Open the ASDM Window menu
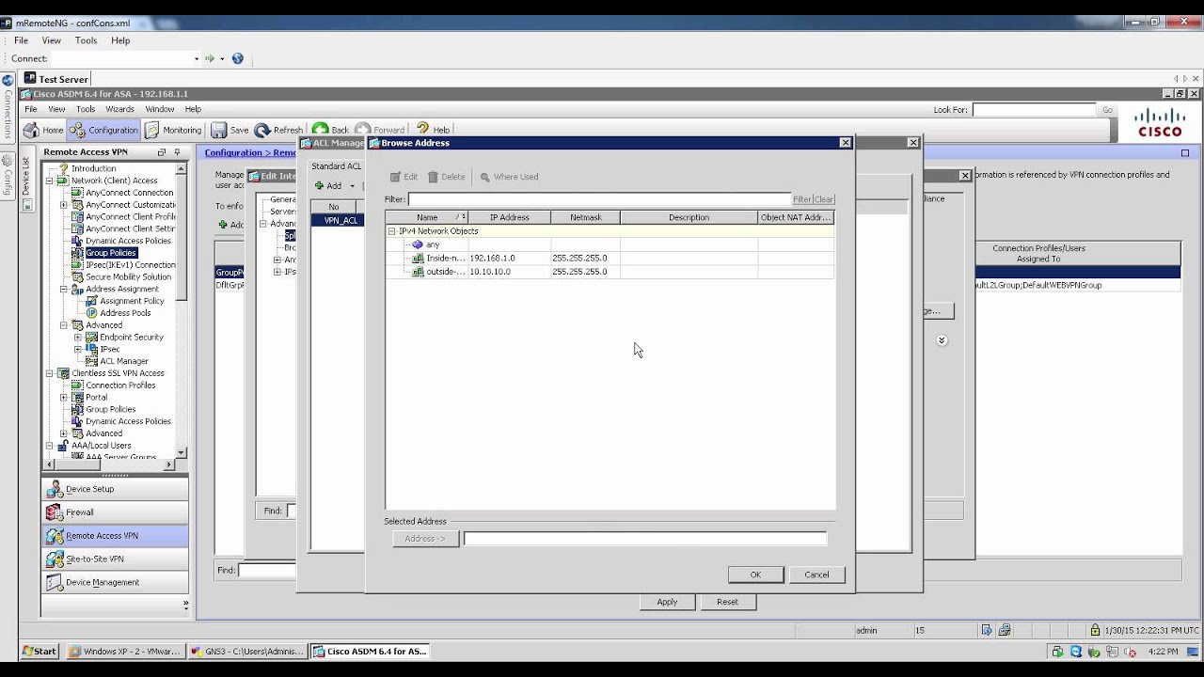This screenshot has width=1204, height=677. pos(159,109)
